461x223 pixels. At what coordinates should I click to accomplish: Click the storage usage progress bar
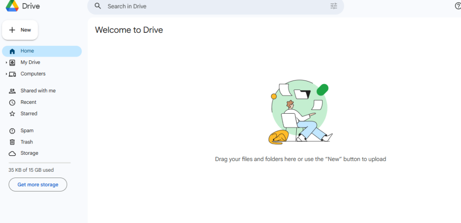point(40,163)
